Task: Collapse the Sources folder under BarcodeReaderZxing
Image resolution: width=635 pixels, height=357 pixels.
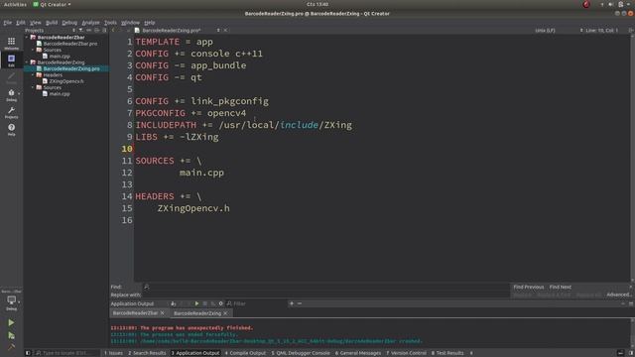Action: (x=33, y=87)
